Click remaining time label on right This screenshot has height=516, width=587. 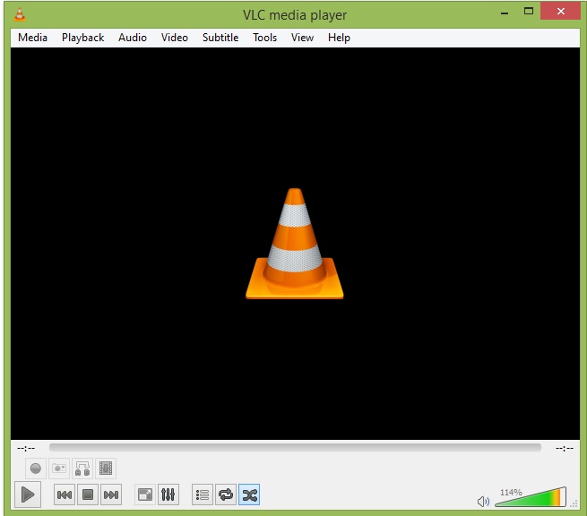click(565, 448)
